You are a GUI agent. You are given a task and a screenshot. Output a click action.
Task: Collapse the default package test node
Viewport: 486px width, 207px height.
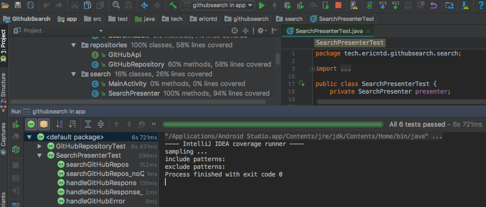[29, 137]
